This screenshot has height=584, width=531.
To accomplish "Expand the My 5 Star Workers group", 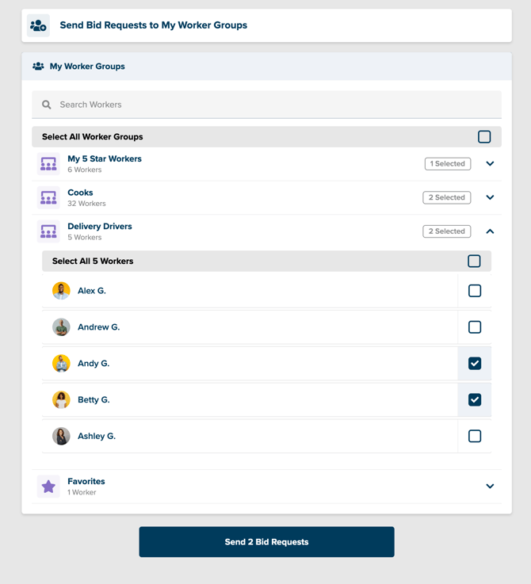I will click(490, 163).
